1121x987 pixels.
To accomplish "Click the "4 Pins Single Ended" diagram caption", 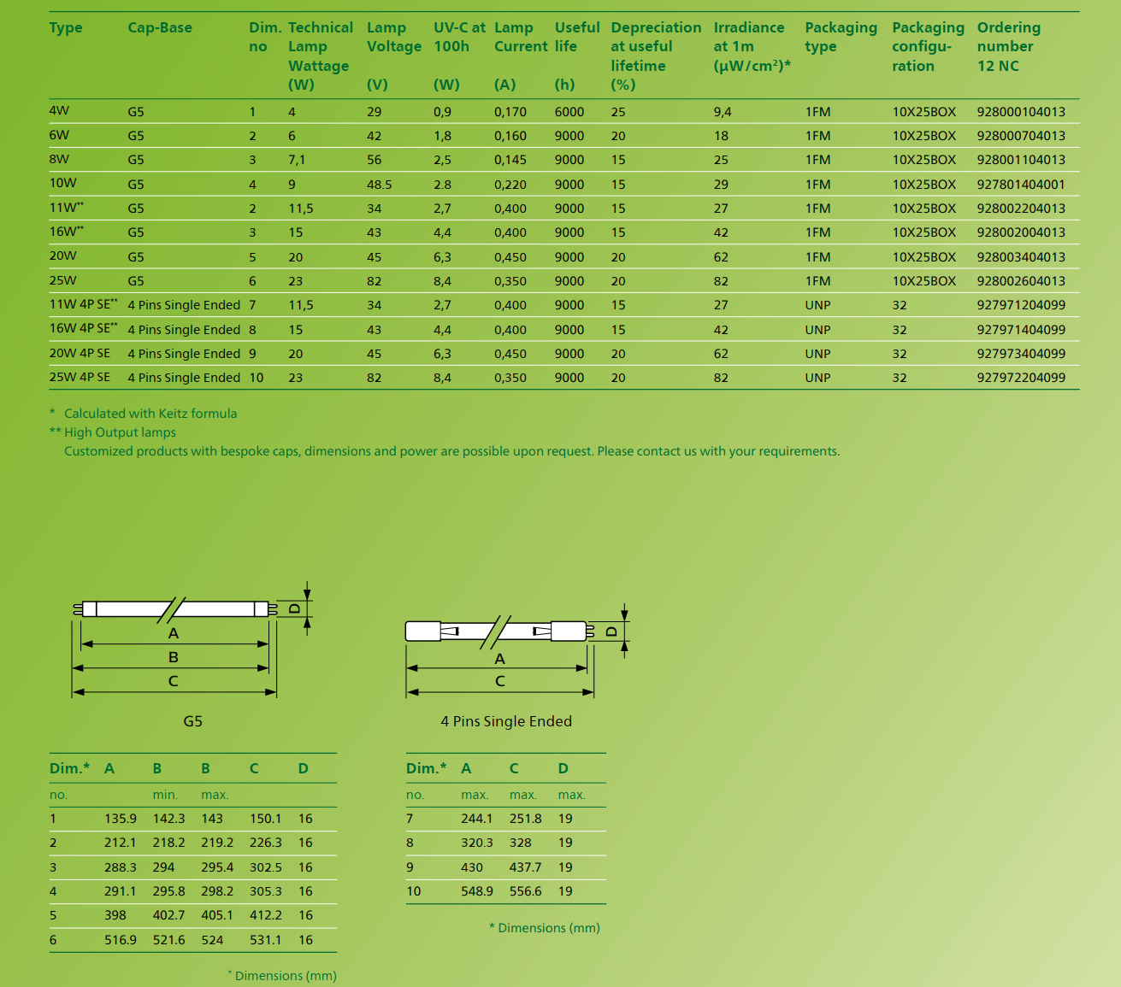I will click(x=506, y=721).
